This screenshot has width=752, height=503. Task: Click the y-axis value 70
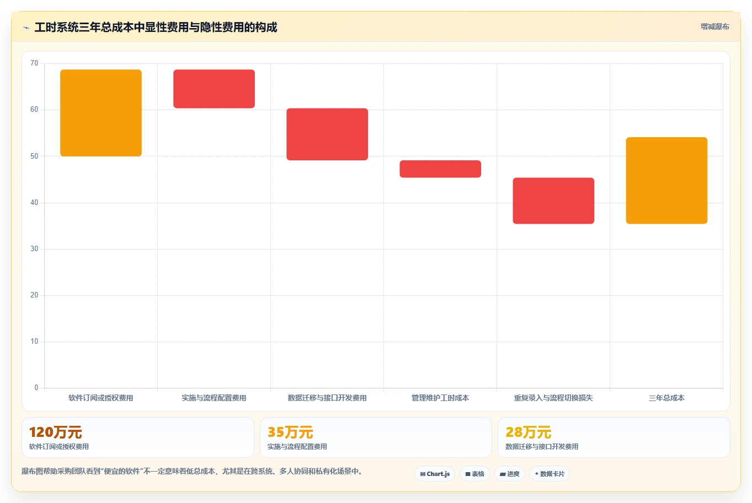[34, 63]
